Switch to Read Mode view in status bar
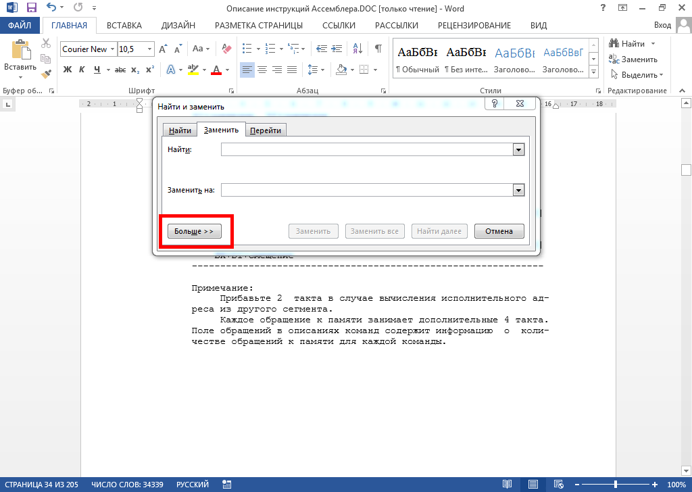This screenshot has height=492, width=692. pyautogui.click(x=507, y=485)
